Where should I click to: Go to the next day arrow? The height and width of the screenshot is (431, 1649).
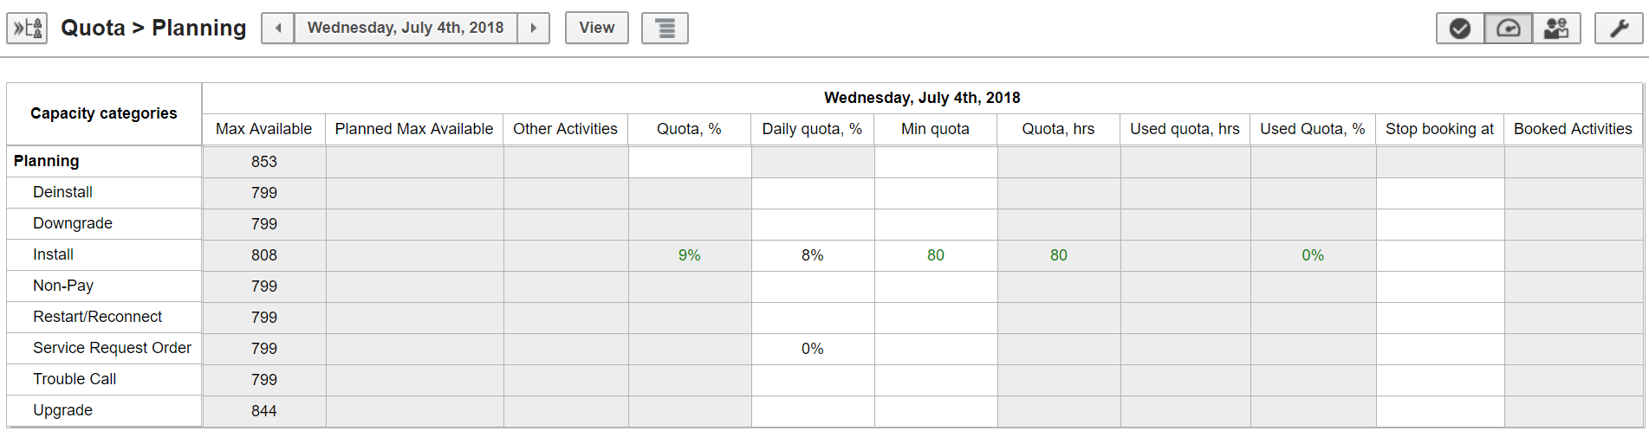pos(534,29)
